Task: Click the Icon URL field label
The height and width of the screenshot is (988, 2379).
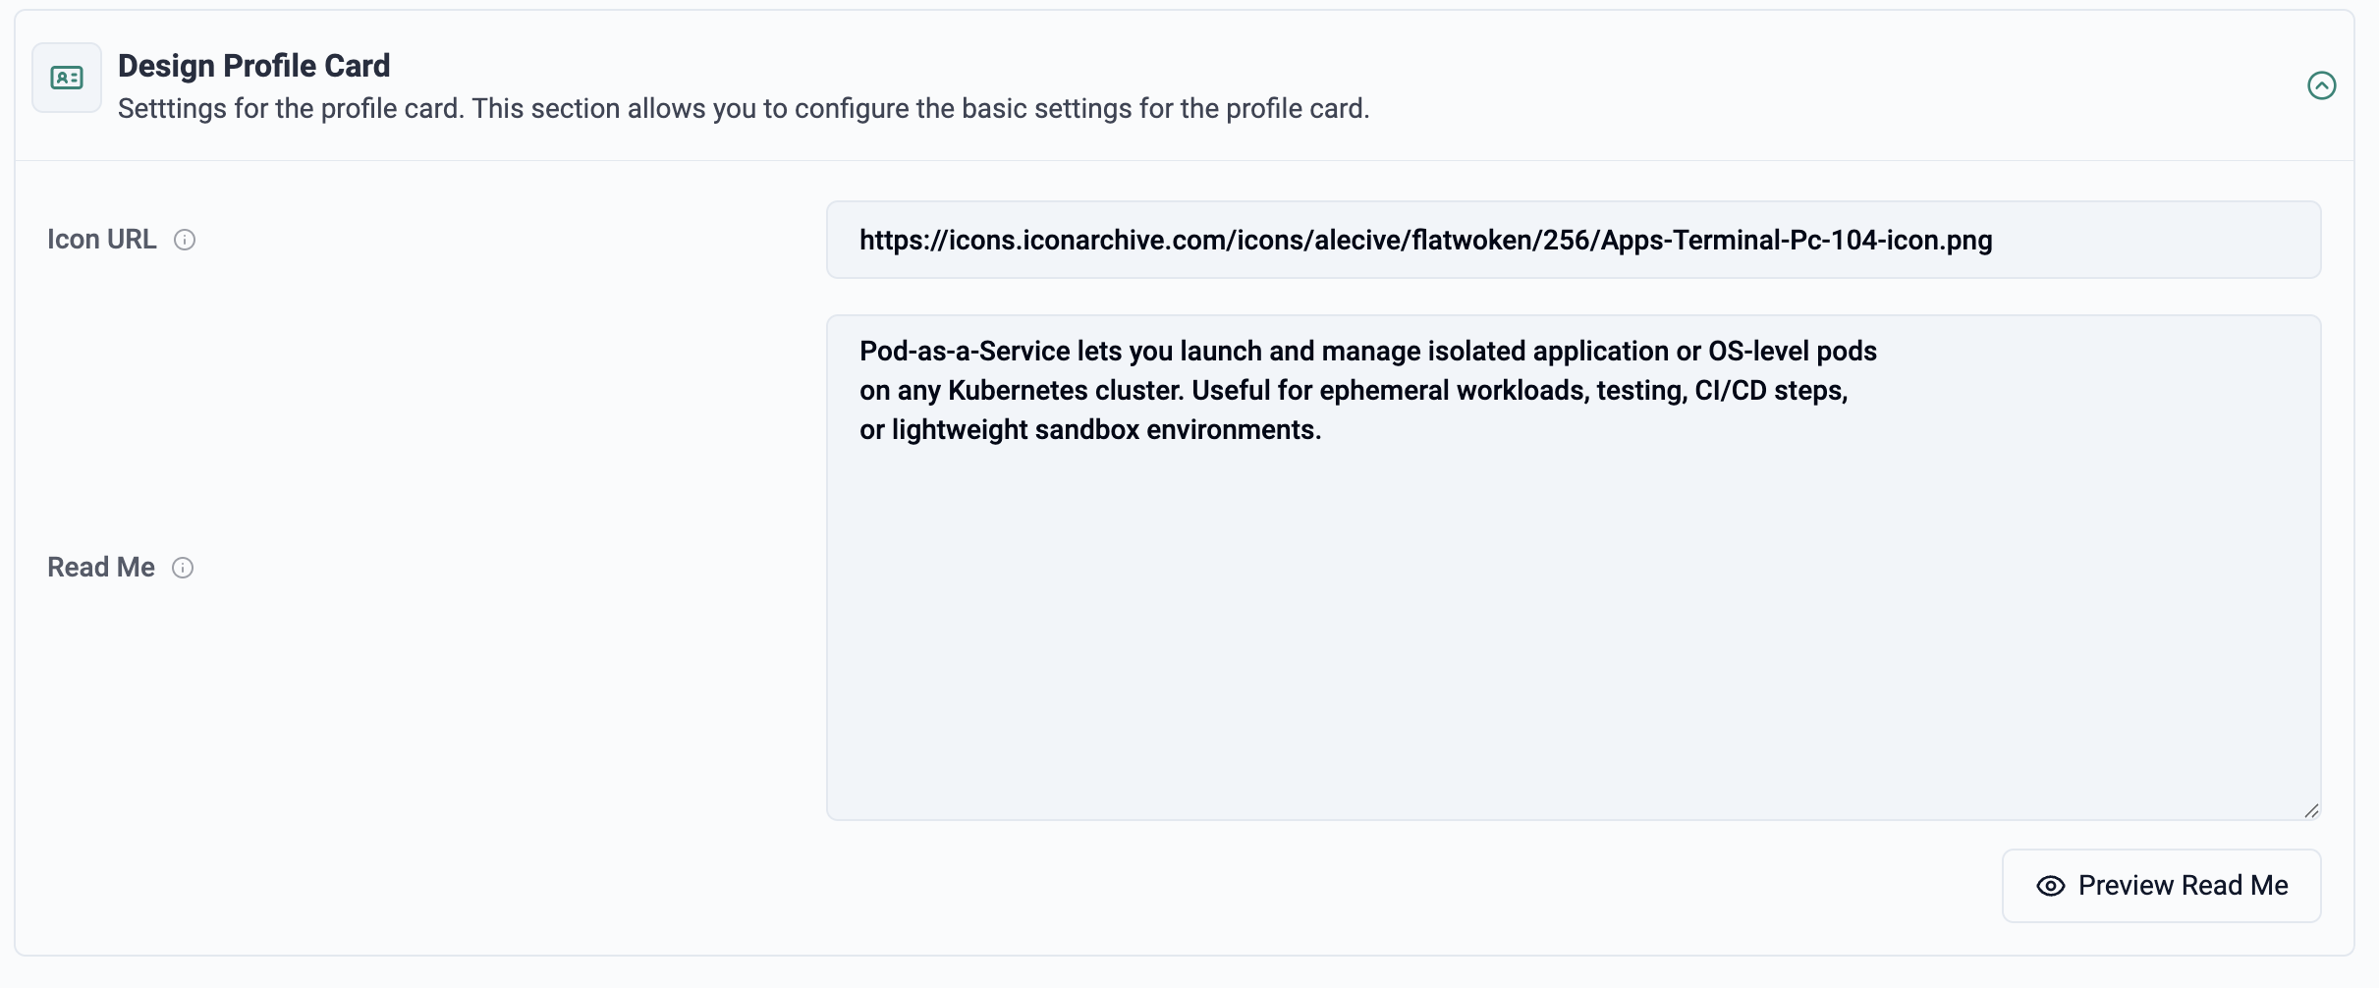Action: pos(102,240)
